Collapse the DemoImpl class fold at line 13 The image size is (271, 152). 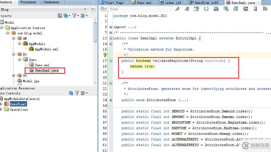click(x=111, y=38)
